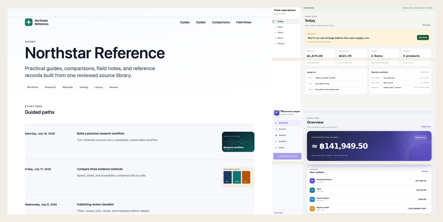Viewport: 443px width, 222px height.
Task: Click the home icon beside Overview
Action: tap(276, 123)
